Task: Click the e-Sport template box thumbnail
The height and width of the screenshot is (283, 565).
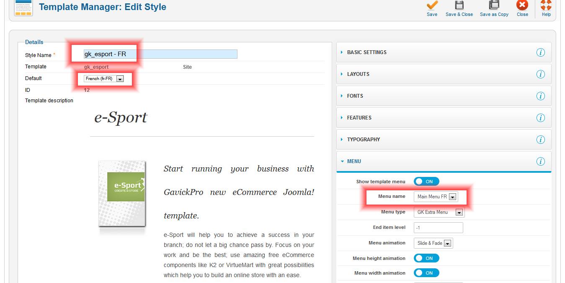Action: point(122,194)
